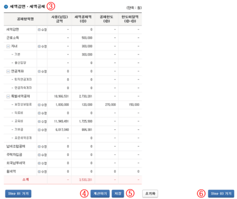This screenshot has width=237, height=199.
Task: Collapse the 특별세액공제 section
Action: coord(8,96)
